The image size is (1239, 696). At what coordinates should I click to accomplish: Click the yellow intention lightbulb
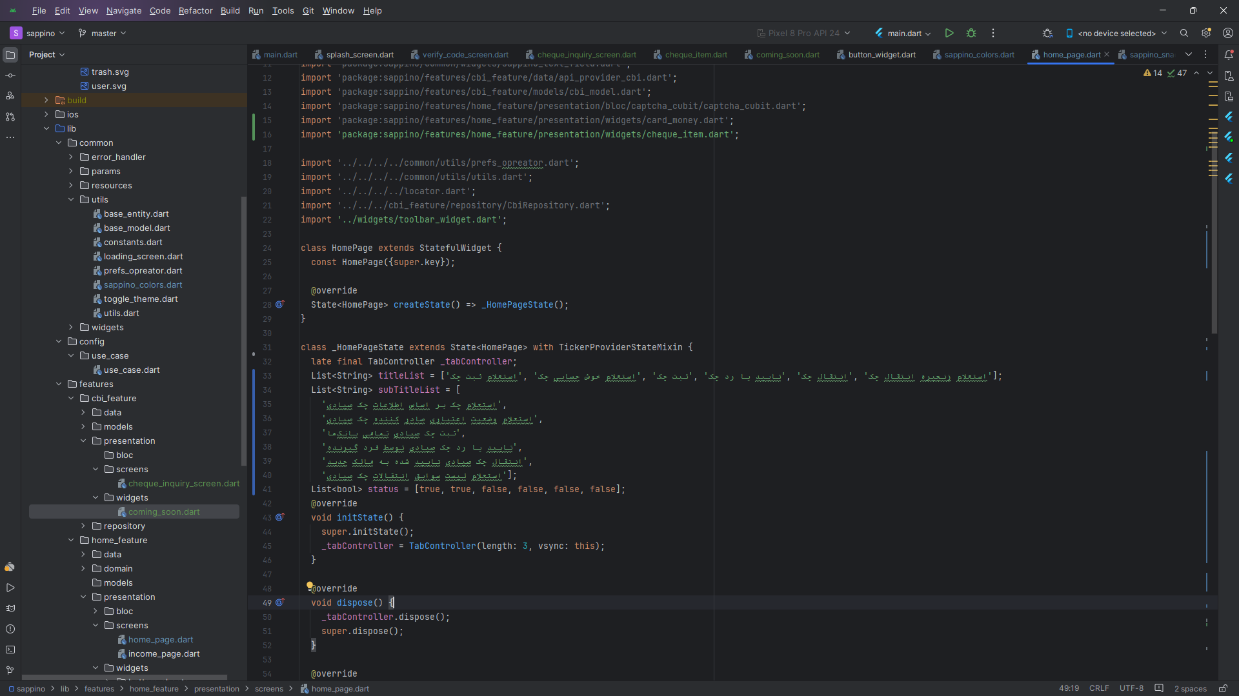coord(310,586)
